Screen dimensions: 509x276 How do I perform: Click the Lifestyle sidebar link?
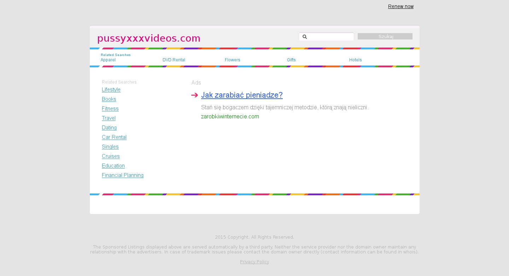111,90
